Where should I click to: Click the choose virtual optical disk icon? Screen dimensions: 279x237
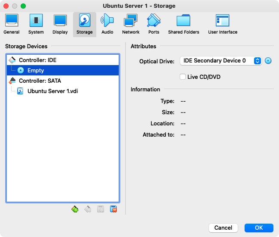tap(269, 61)
